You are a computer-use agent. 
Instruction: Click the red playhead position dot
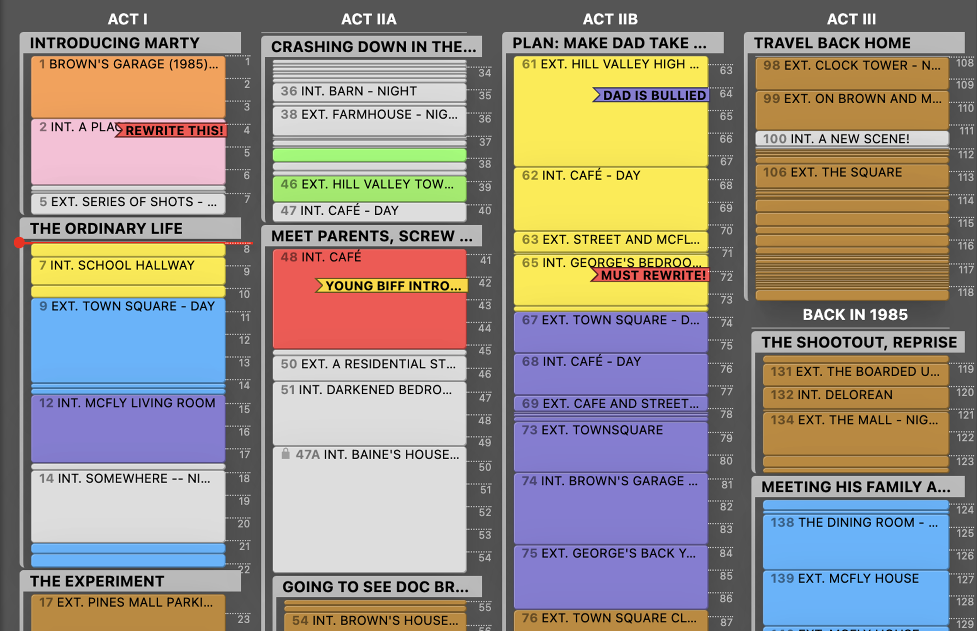pyautogui.click(x=19, y=243)
